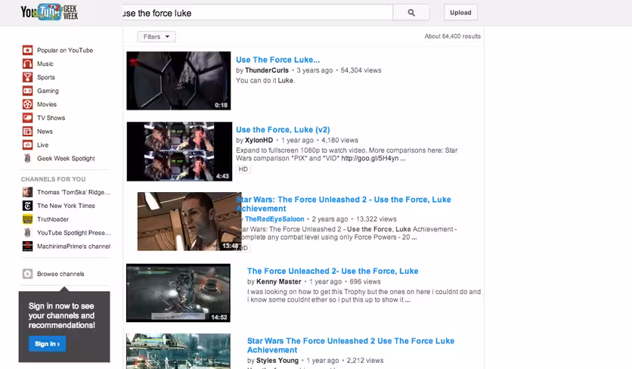Open Thomas 'TomSka' Ridge... channel
The width and height of the screenshot is (632, 369).
(73, 192)
